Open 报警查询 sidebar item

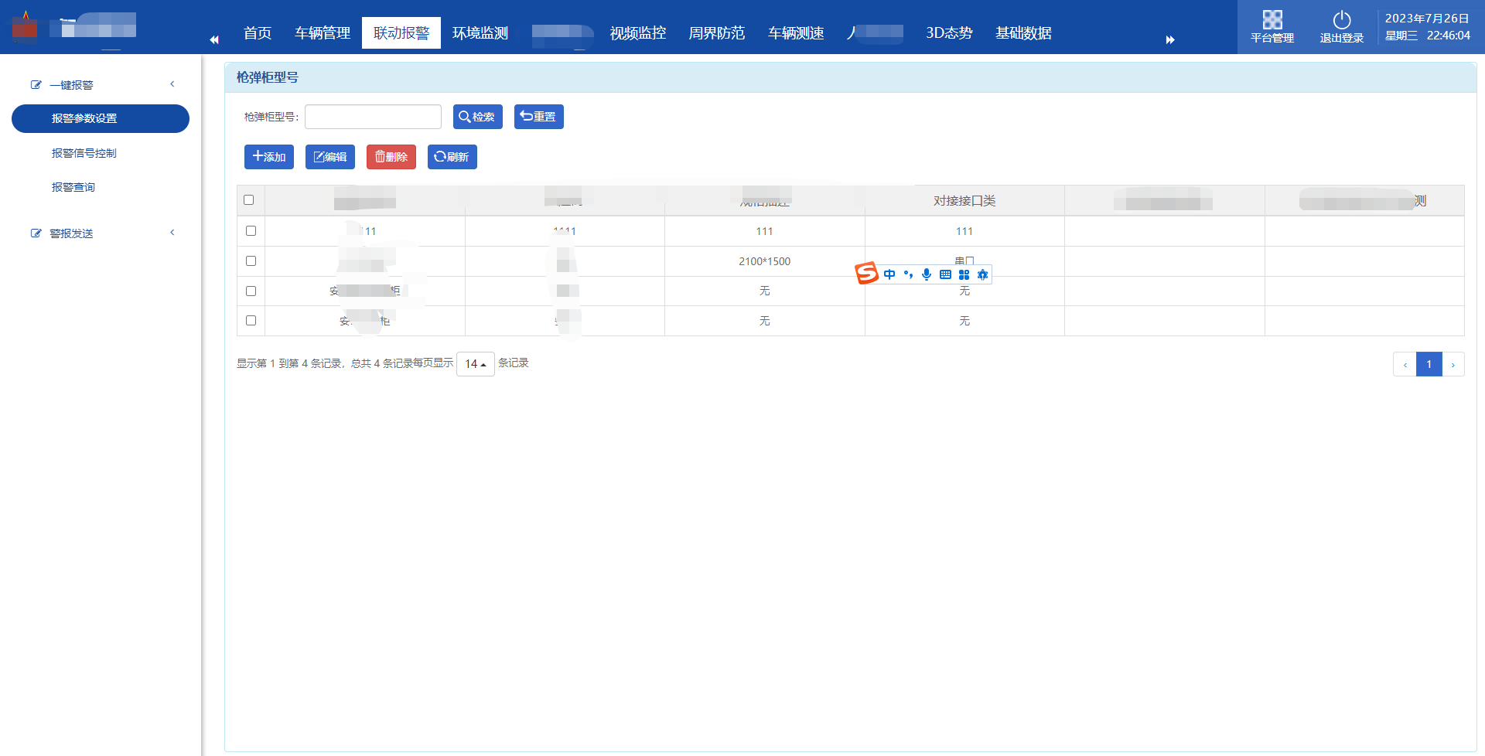[73, 187]
